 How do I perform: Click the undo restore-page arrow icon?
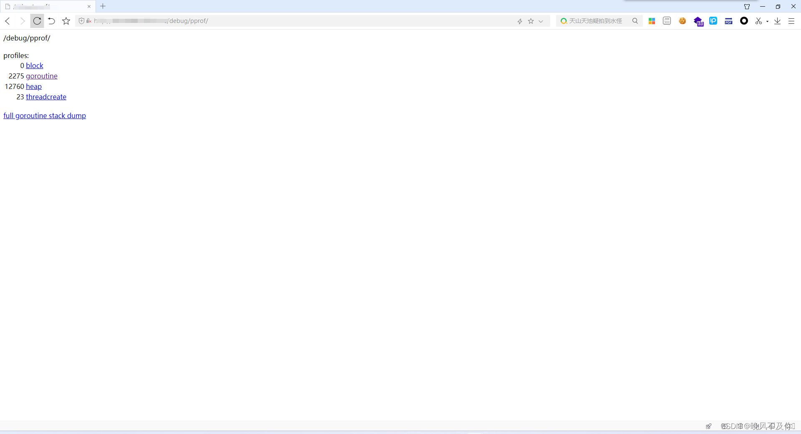pos(51,21)
